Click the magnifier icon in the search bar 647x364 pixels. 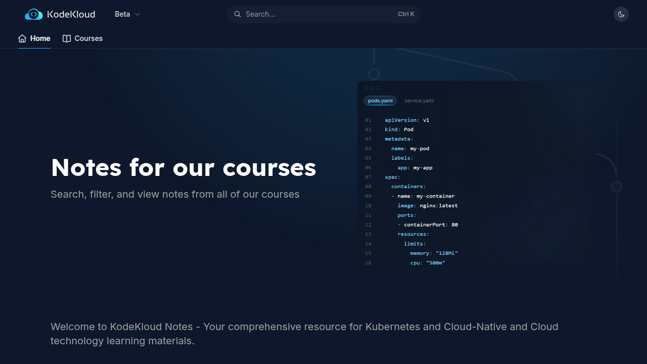(238, 14)
